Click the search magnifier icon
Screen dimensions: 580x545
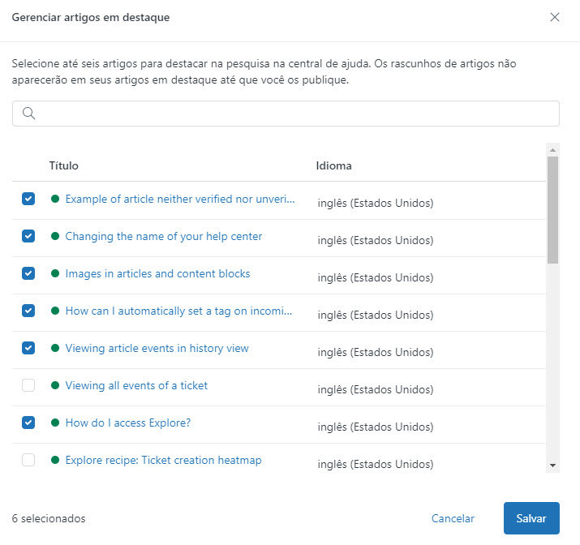(28, 114)
